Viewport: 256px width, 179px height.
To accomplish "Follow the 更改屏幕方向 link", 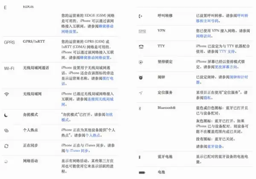I will pyautogui.click(x=226, y=67).
